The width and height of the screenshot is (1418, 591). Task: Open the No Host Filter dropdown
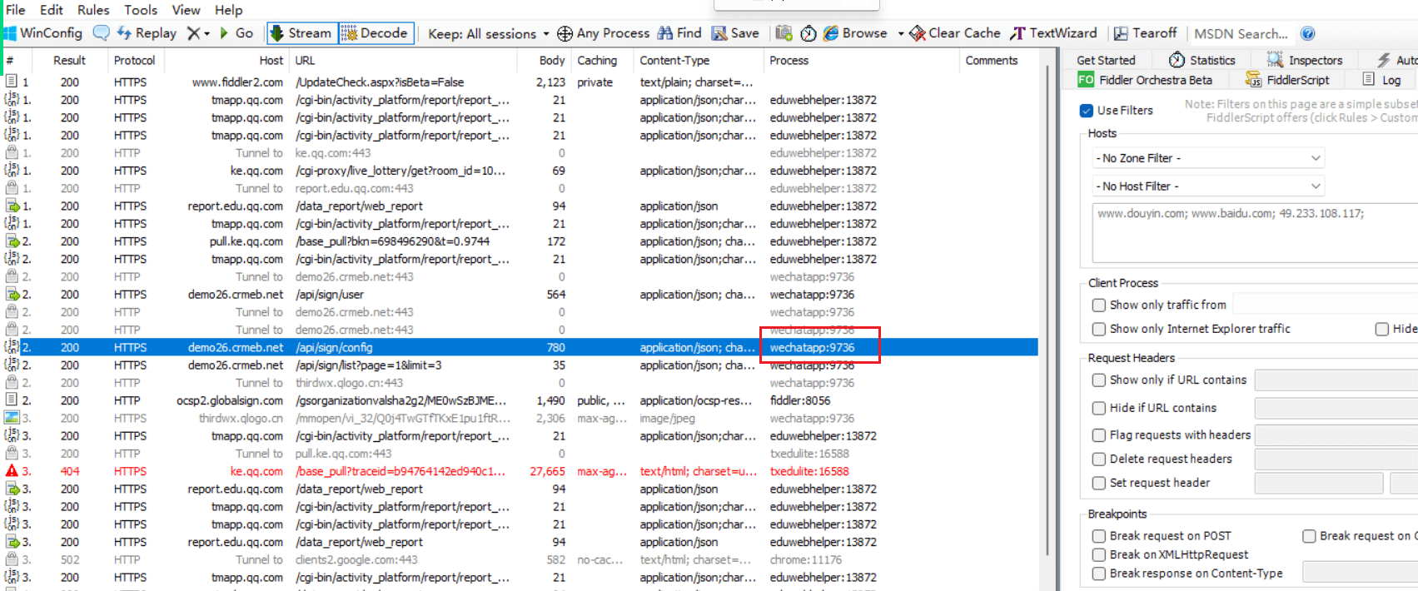1208,186
